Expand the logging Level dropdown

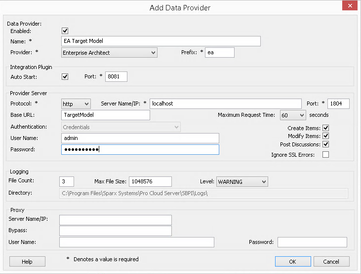pyautogui.click(x=263, y=181)
